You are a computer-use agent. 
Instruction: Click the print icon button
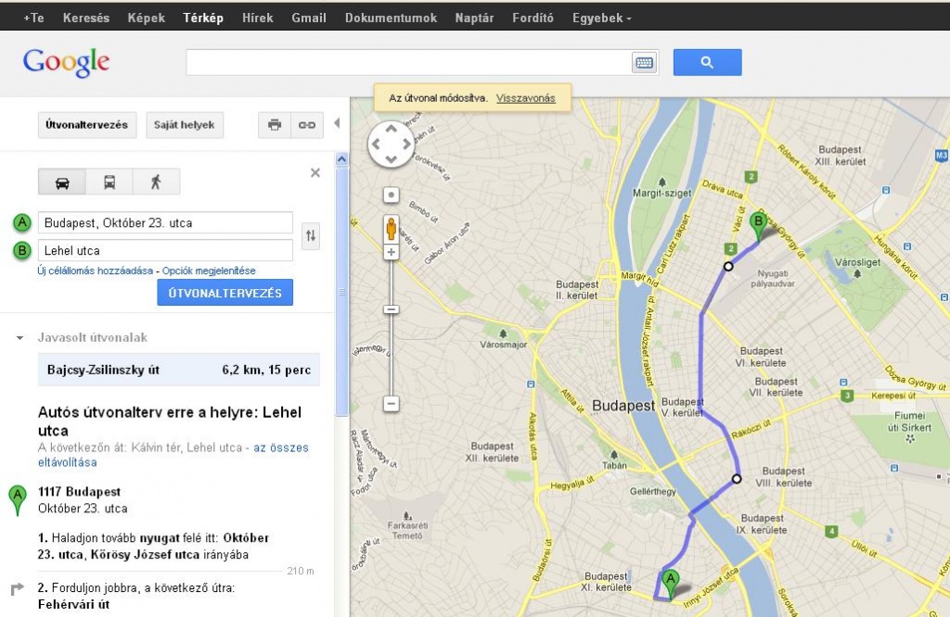[x=275, y=125]
